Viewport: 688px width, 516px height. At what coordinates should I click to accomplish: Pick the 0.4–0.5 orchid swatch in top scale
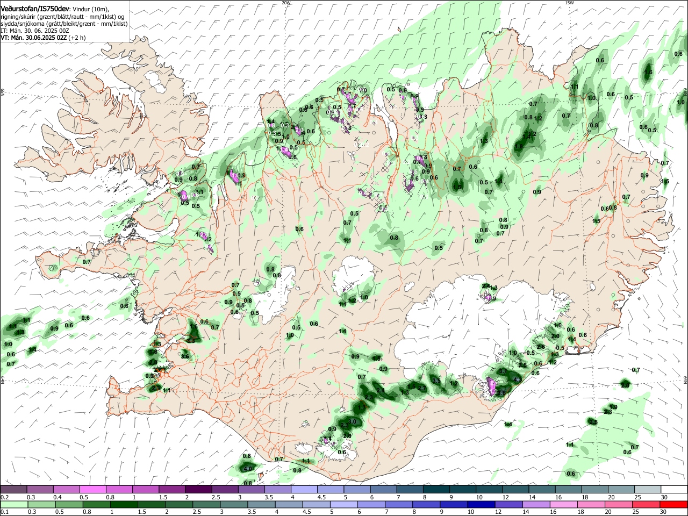(67, 489)
